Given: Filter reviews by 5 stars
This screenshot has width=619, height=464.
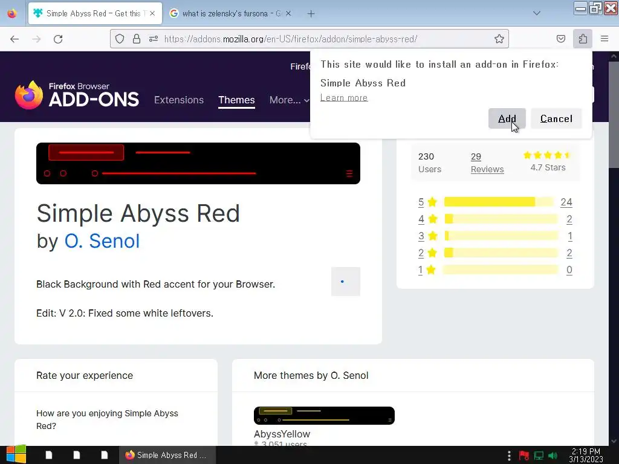Looking at the screenshot, I should pos(427,202).
